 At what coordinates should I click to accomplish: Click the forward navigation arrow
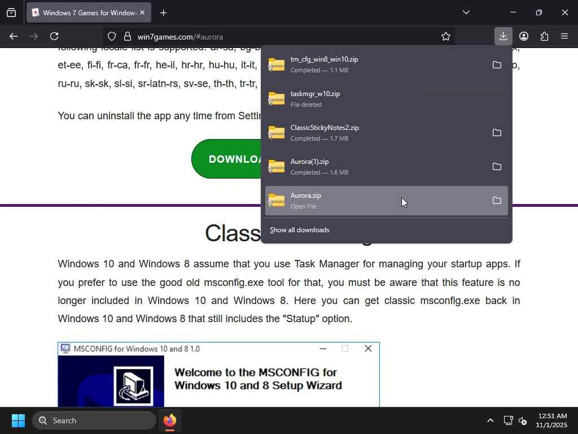(34, 37)
